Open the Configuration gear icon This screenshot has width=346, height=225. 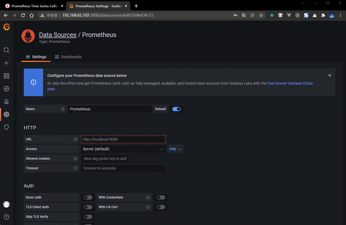click(x=6, y=114)
